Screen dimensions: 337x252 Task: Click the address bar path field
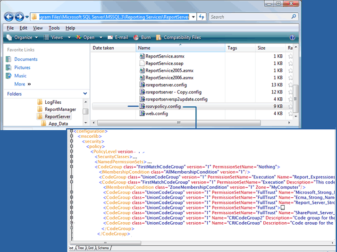[114, 17]
